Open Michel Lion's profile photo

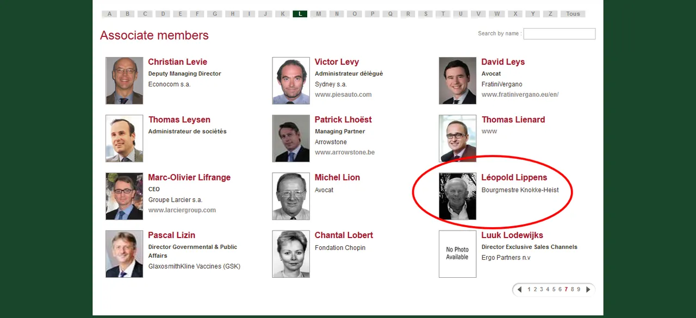point(291,196)
